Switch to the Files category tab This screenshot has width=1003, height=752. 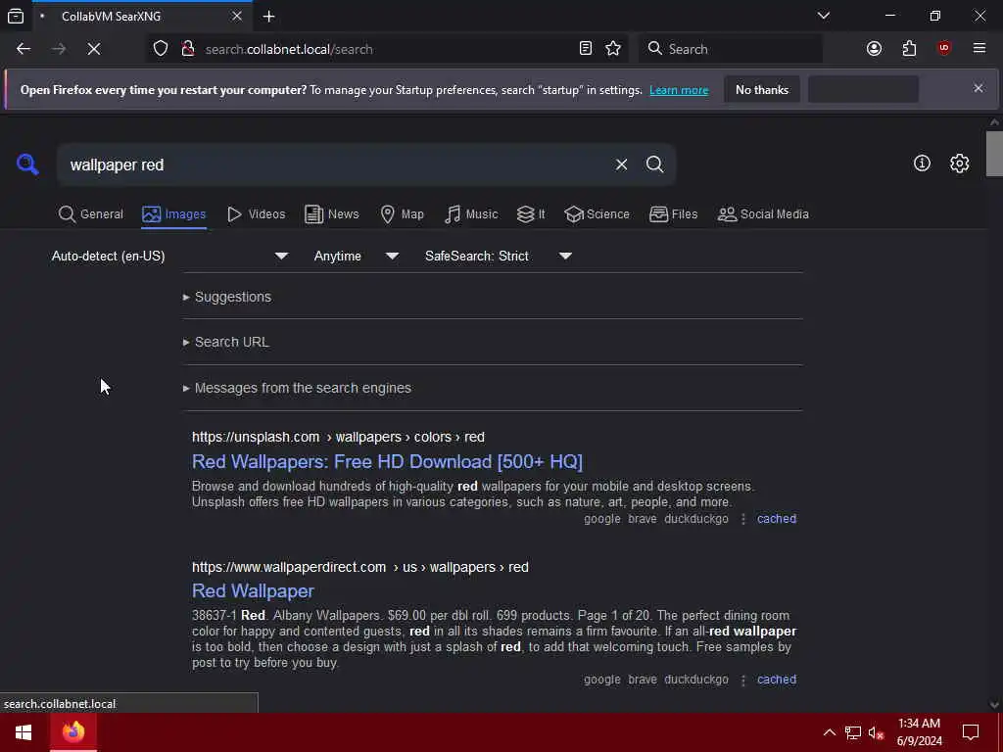(x=674, y=214)
